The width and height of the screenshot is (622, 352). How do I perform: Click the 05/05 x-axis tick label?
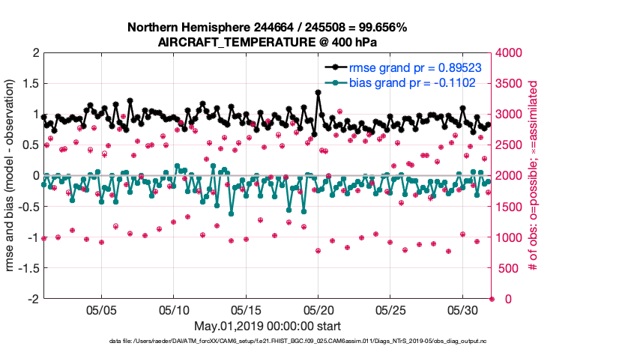click(102, 309)
